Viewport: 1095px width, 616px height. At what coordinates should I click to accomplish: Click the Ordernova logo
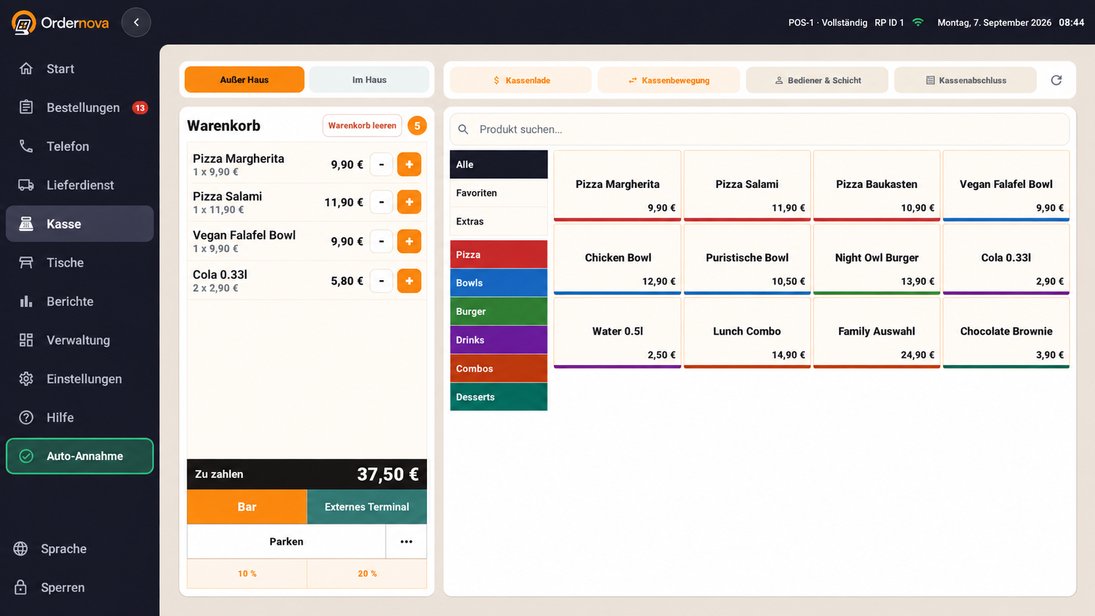[x=60, y=23]
